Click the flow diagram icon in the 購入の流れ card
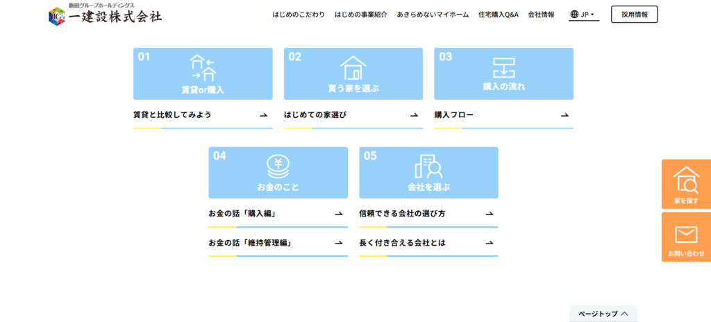 [503, 68]
